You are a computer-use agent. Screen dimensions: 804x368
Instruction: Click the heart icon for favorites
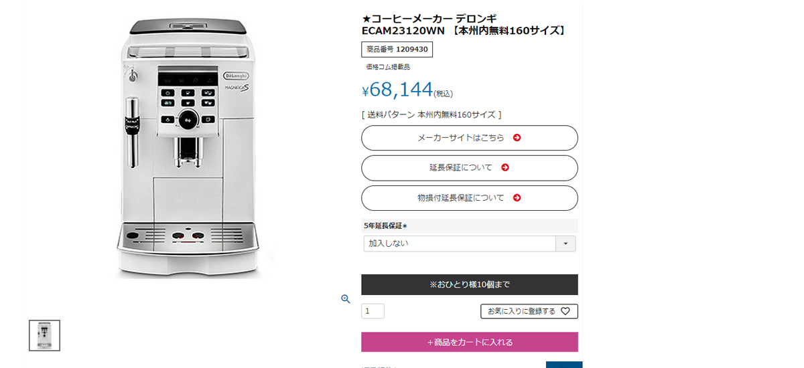tap(565, 311)
